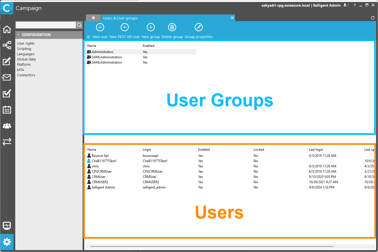The width and height of the screenshot is (378, 252).
Task: Close the Users & User groups tab
Action: pos(232,18)
